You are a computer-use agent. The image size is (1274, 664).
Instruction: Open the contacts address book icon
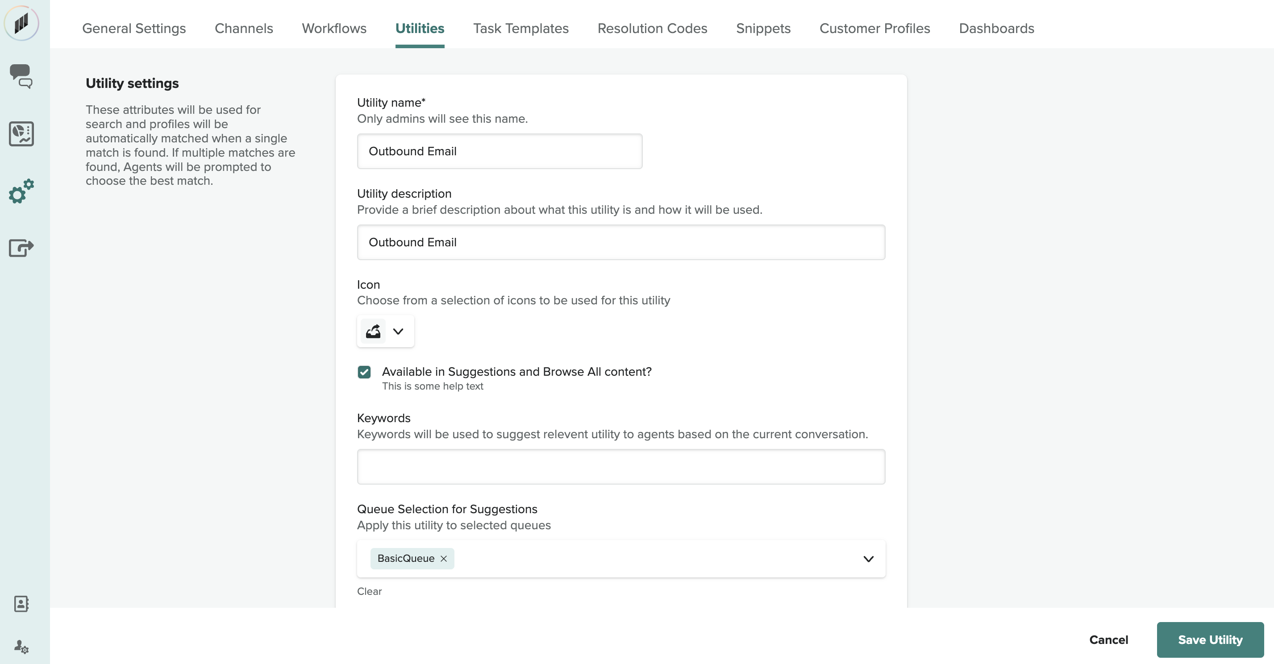tap(21, 603)
